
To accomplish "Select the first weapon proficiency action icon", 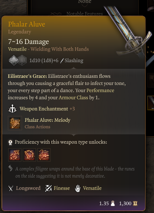I will (15, 155).
